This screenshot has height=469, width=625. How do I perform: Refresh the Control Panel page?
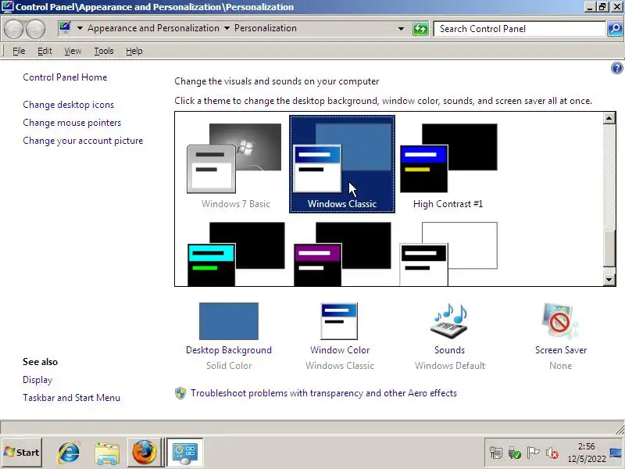pos(420,29)
